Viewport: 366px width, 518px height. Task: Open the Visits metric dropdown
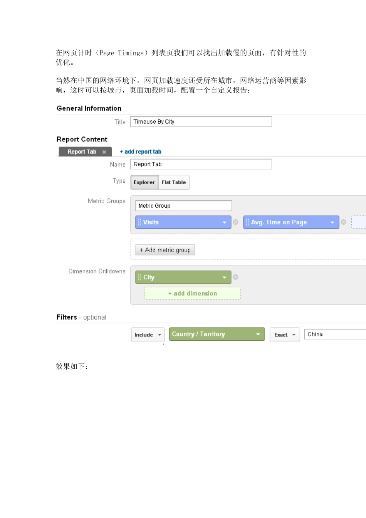click(x=224, y=222)
